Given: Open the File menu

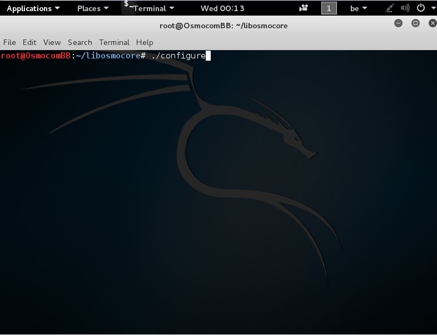Looking at the screenshot, I should pos(9,42).
